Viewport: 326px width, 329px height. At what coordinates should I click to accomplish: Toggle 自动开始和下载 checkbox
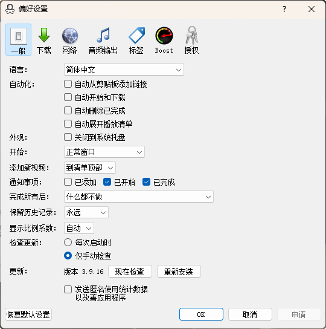(68, 97)
